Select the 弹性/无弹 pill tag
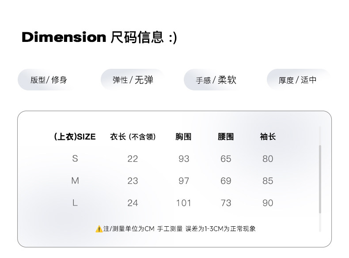Image resolution: width=349 pixels, height=258 pixels. 133,80
